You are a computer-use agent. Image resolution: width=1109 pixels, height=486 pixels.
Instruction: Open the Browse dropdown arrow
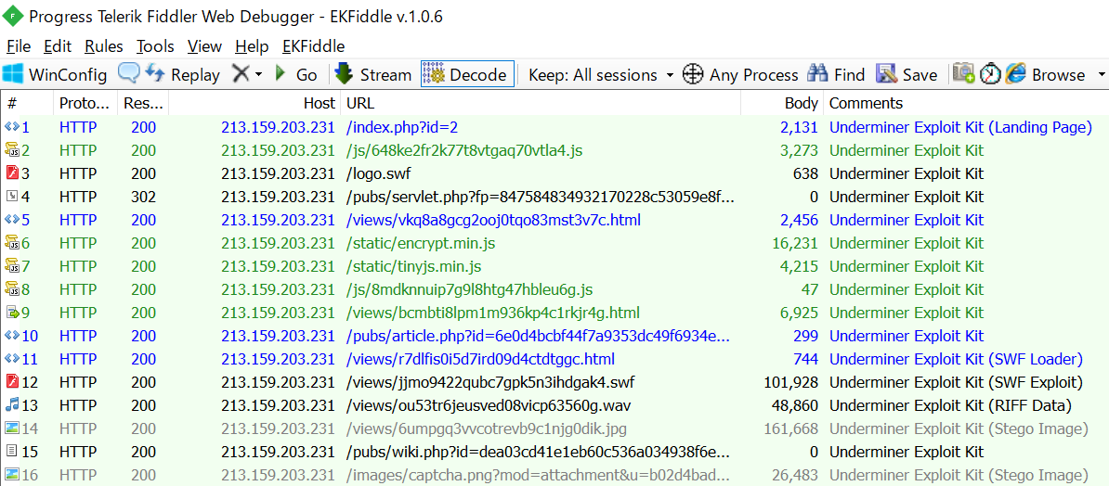pos(1102,75)
